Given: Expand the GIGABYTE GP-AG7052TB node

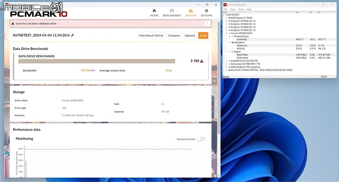Looking at the screenshot, I should tap(227, 61).
